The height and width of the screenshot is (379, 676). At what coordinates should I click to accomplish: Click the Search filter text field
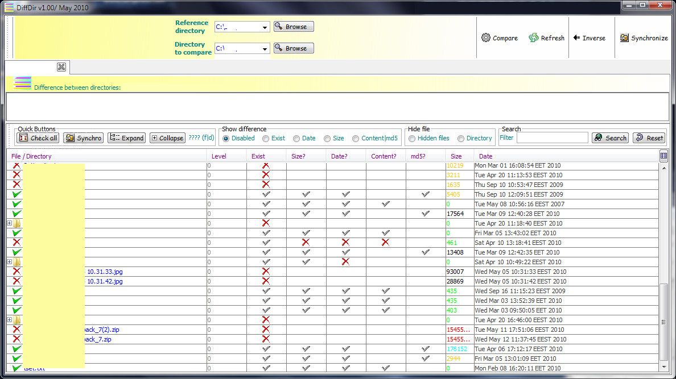click(x=553, y=138)
